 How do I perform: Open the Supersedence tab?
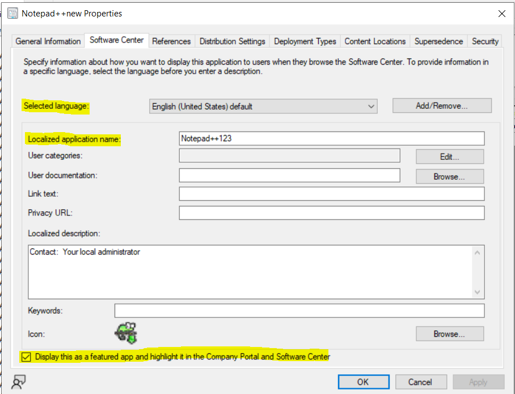click(438, 41)
